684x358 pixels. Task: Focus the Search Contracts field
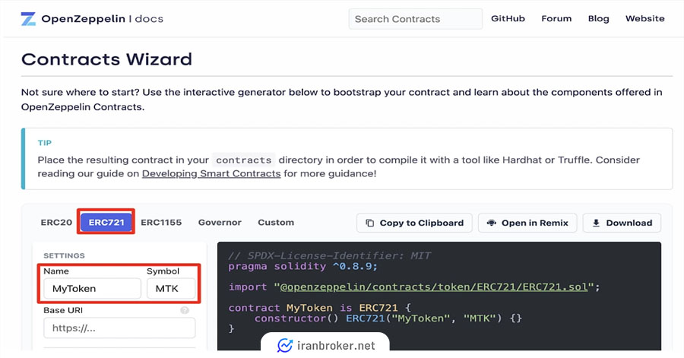tap(415, 19)
